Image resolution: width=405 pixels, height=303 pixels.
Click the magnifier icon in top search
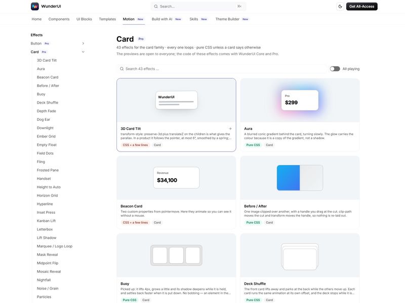coord(156,7)
